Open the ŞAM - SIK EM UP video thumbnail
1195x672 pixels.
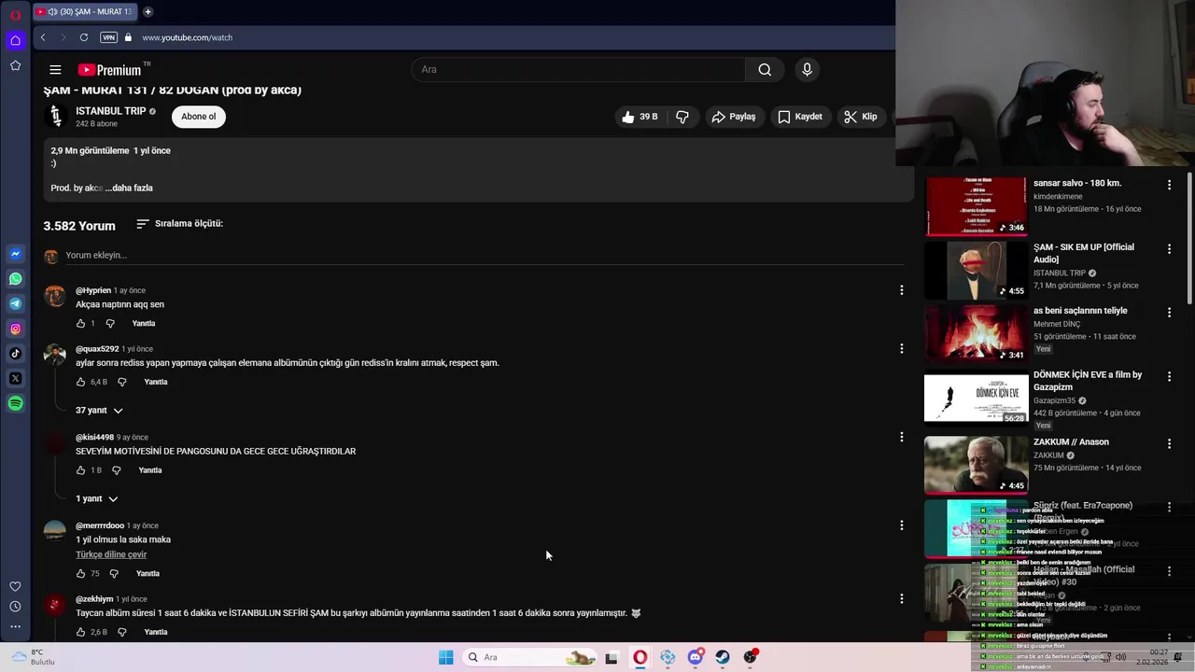coord(976,270)
